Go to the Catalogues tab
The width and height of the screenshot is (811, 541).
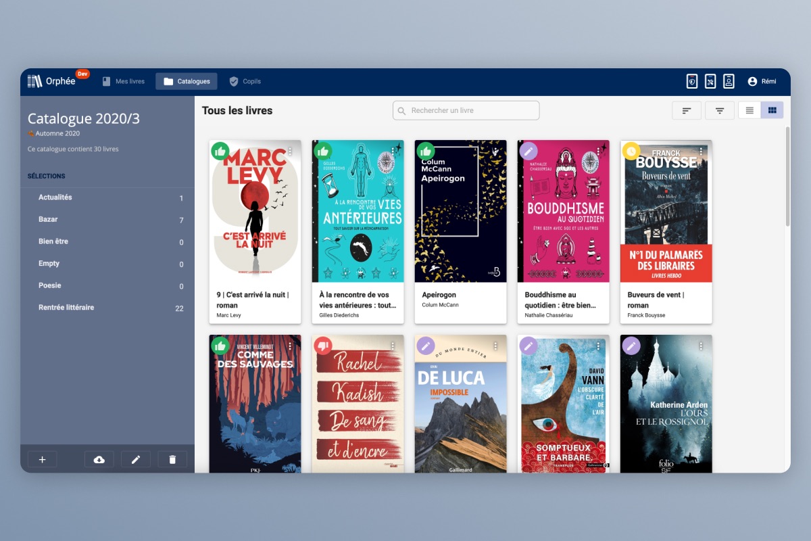[x=187, y=81]
